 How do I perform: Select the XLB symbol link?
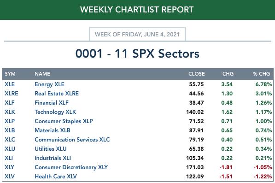[10, 130]
